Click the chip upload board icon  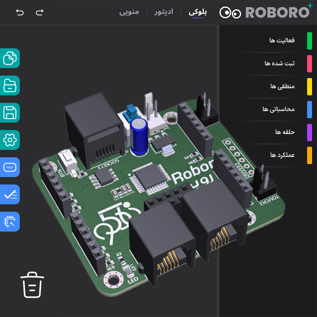click(x=10, y=222)
